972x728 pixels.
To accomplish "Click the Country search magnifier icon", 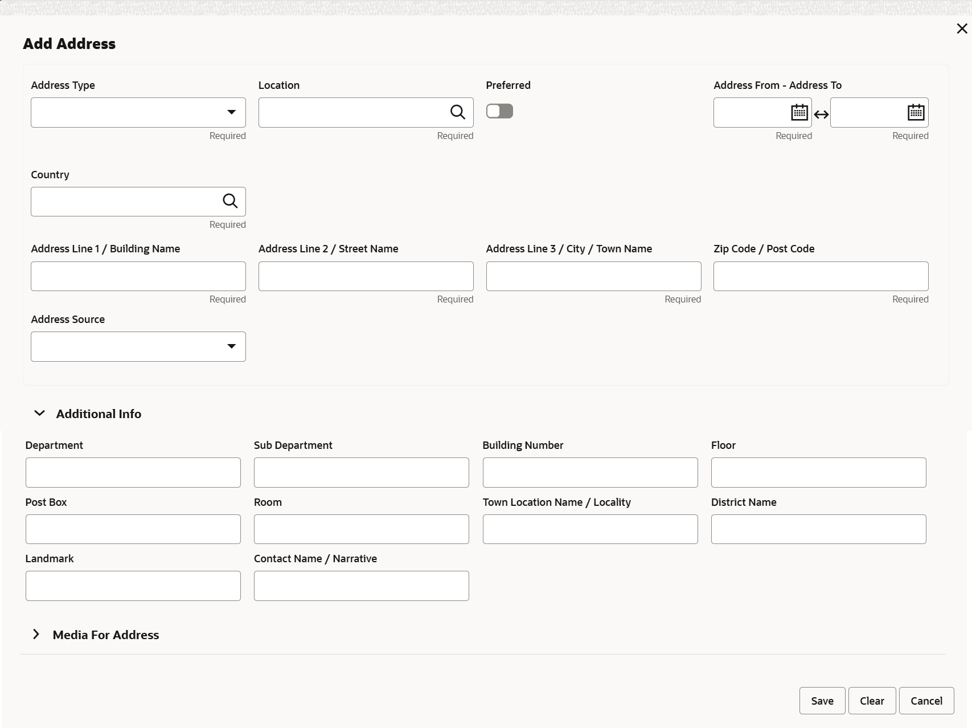I will [230, 201].
